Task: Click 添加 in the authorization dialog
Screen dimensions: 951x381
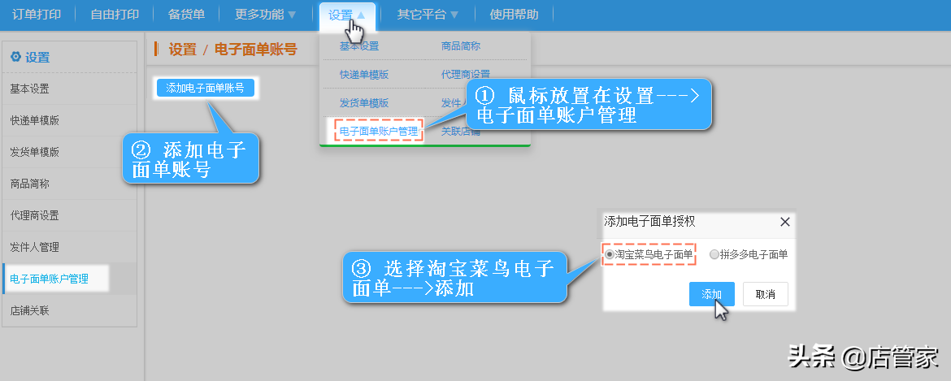Action: 712,294
